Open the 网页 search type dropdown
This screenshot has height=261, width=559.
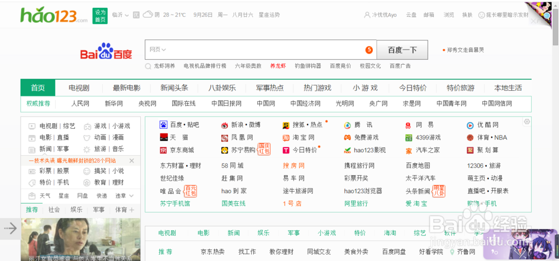(x=158, y=50)
